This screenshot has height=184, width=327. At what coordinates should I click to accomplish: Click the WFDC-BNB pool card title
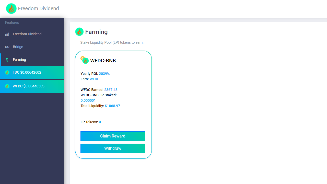tap(103, 61)
